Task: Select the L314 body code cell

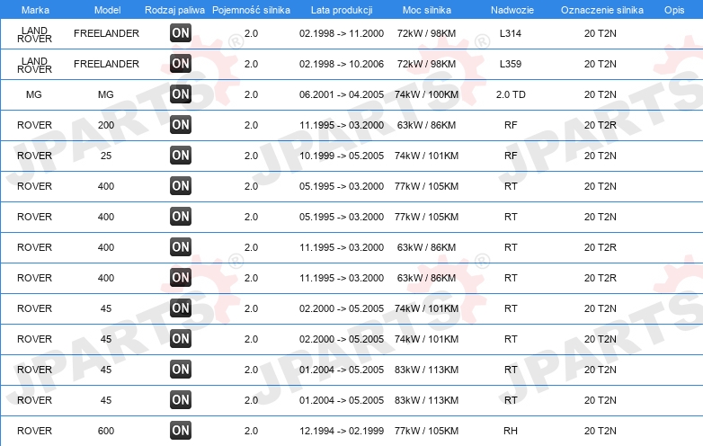Action: tap(511, 33)
